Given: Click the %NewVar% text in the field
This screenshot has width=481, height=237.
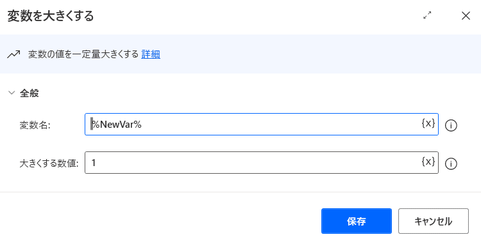Looking at the screenshot, I should click(x=116, y=125).
